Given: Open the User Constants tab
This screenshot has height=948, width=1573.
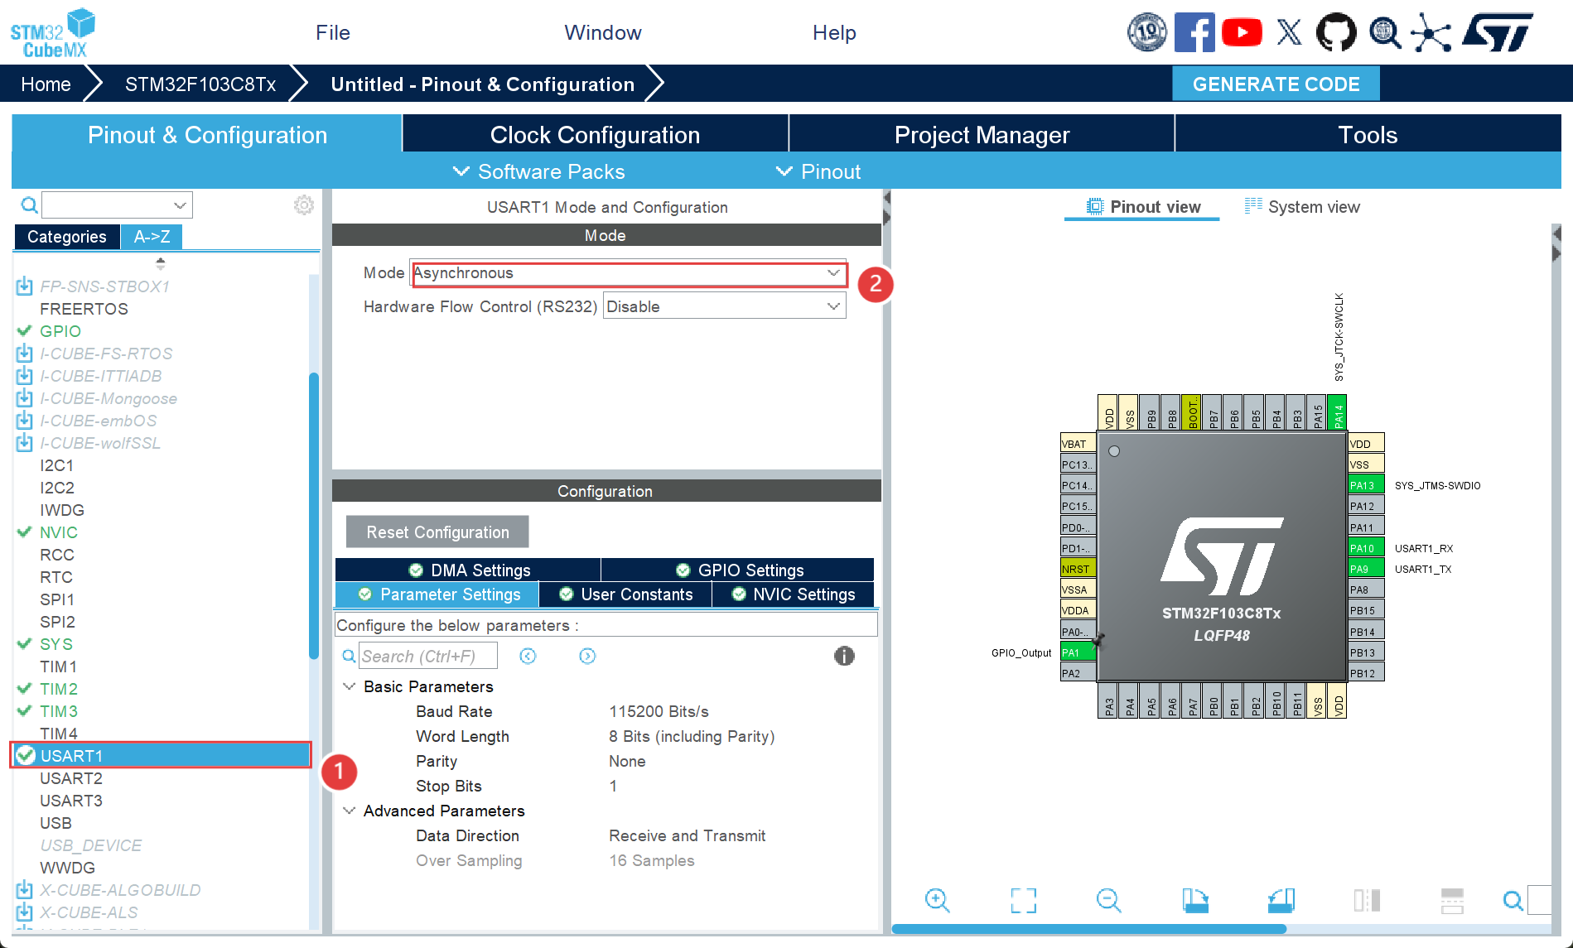Looking at the screenshot, I should [x=625, y=594].
